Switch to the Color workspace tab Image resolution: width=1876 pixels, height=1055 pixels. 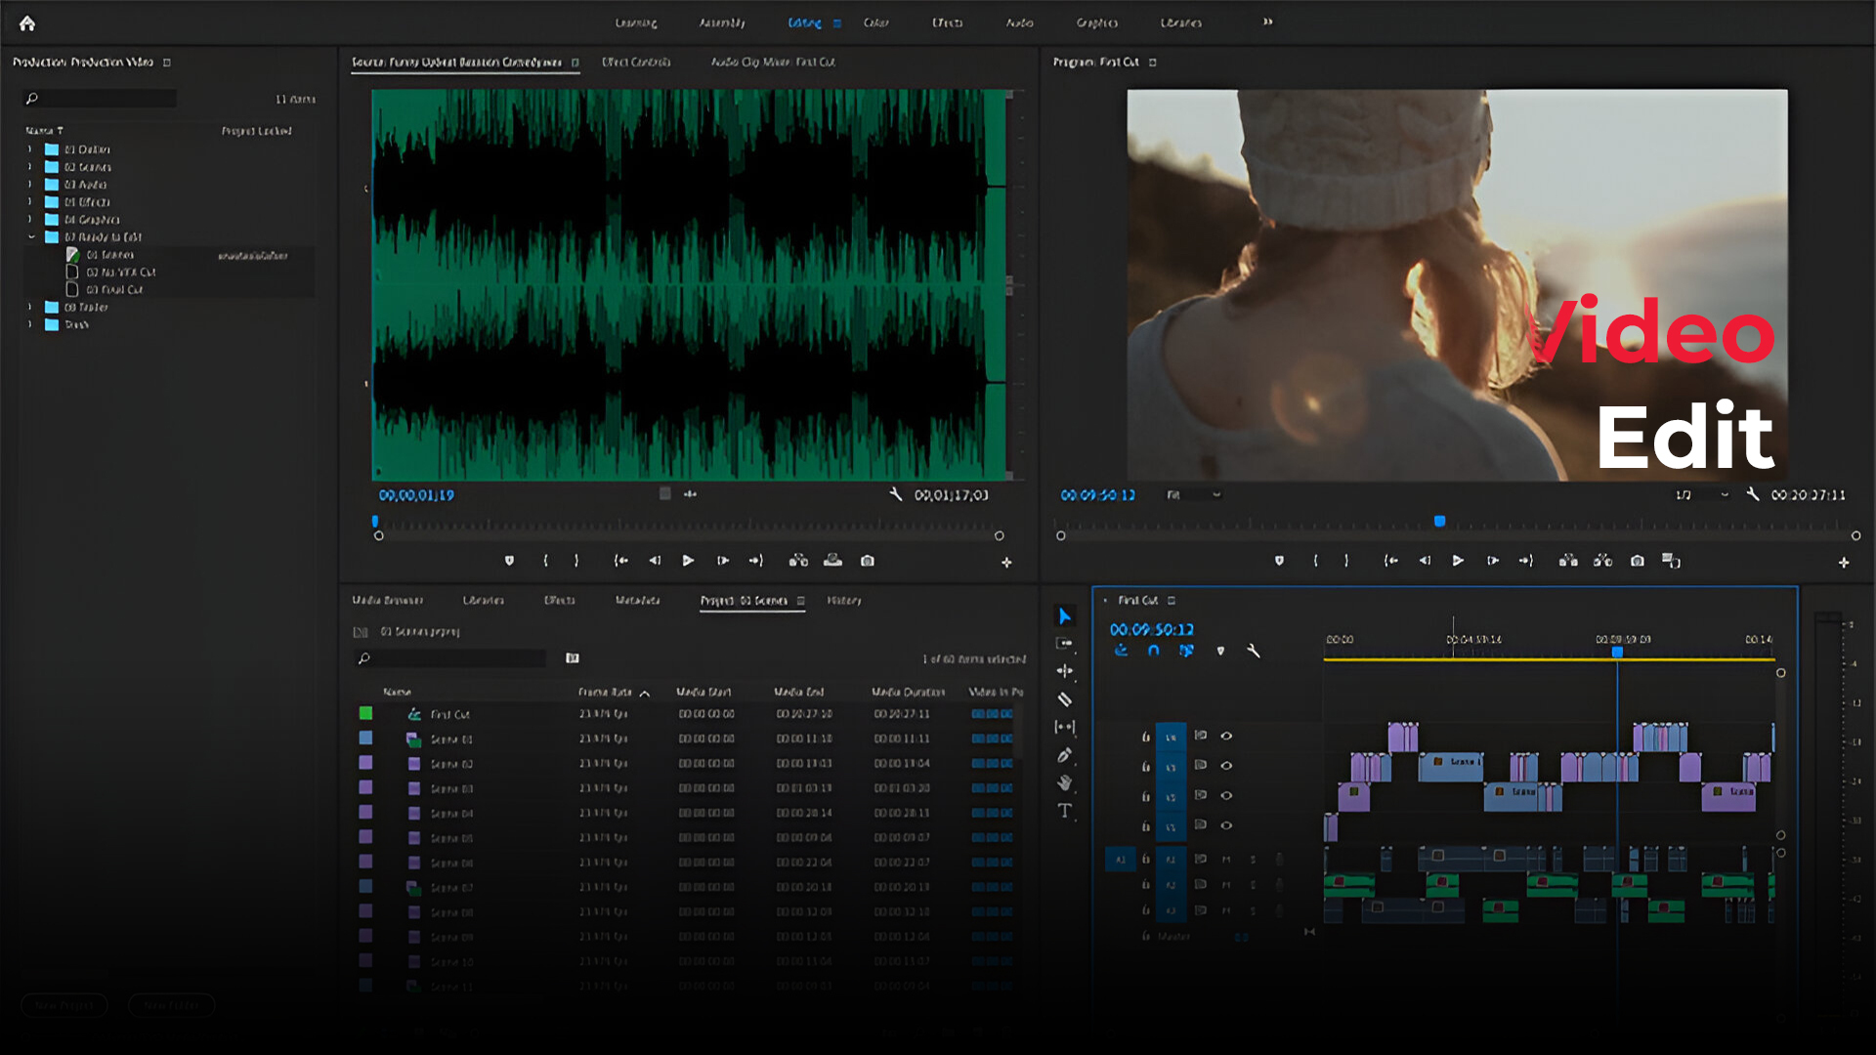(875, 22)
